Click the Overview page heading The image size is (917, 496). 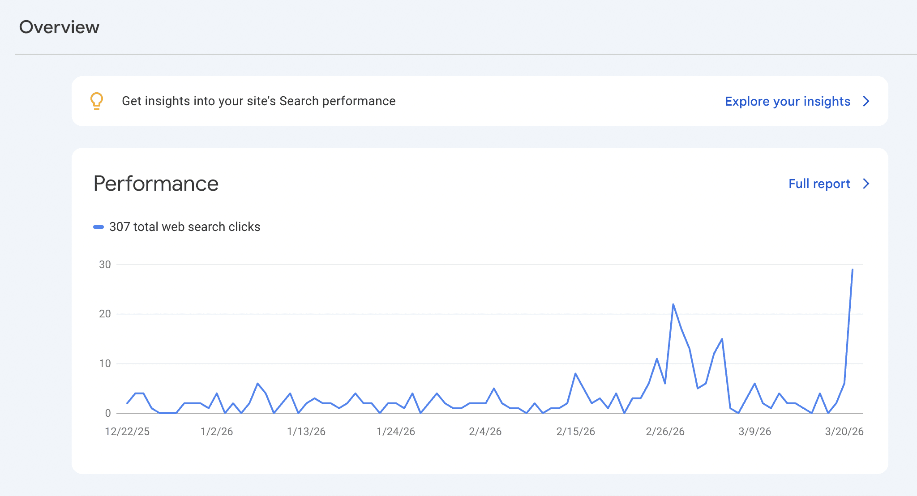(x=60, y=27)
